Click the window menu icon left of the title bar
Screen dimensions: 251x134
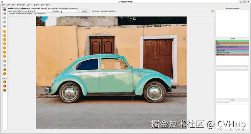click(x=2, y=2)
